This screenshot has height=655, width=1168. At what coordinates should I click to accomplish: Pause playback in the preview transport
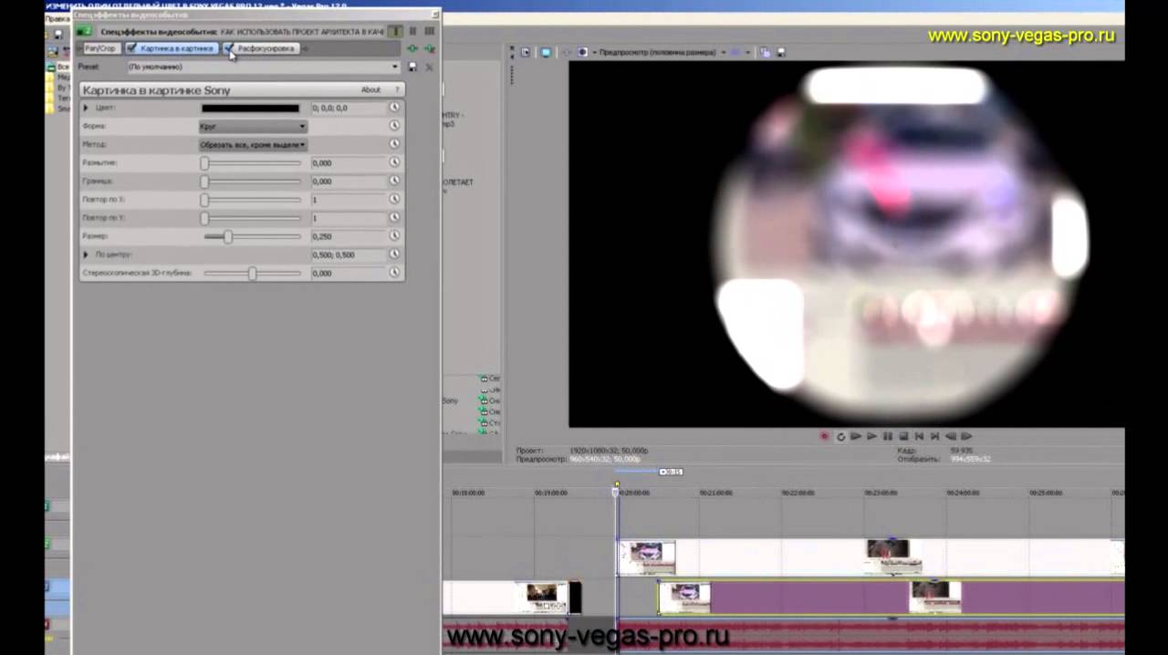888,437
